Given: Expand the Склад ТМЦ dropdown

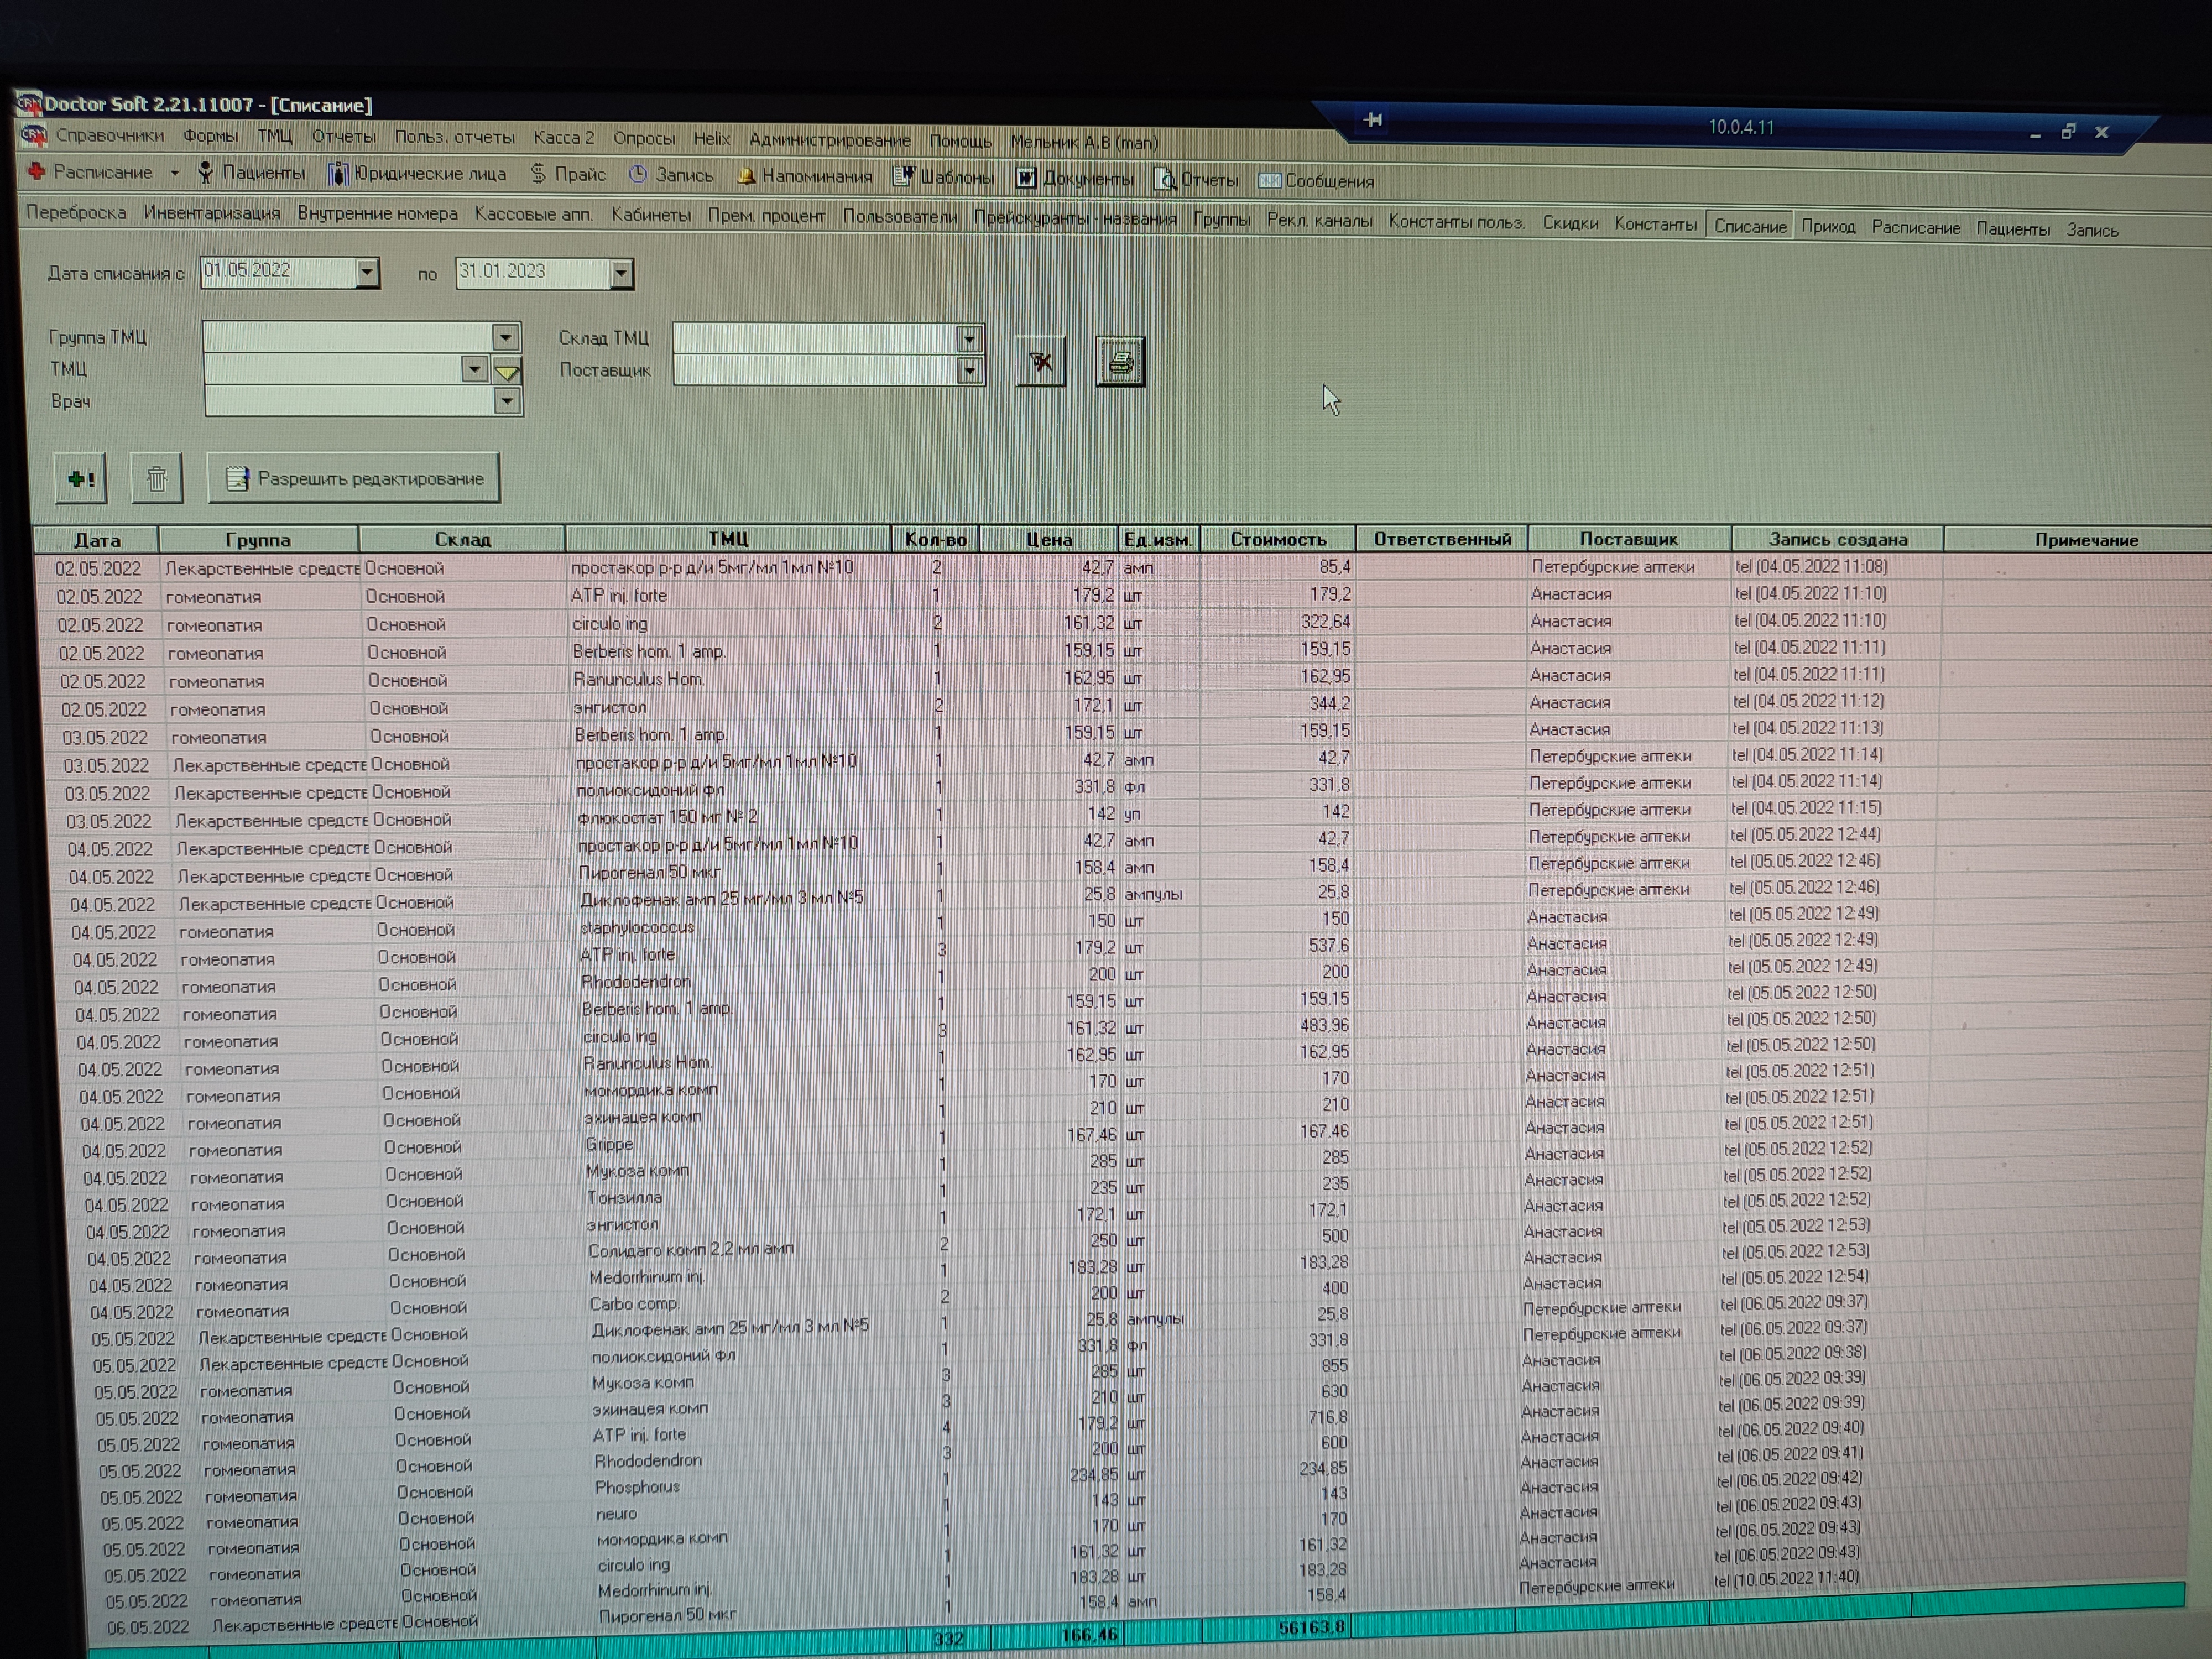Looking at the screenshot, I should click(x=969, y=339).
